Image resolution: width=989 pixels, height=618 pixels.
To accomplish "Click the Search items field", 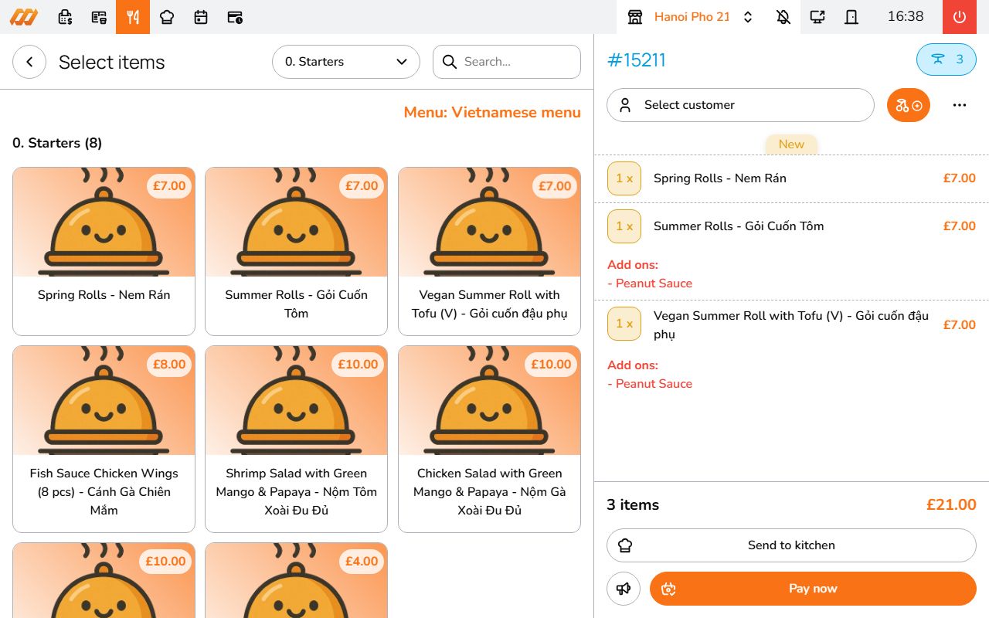I will pos(507,62).
